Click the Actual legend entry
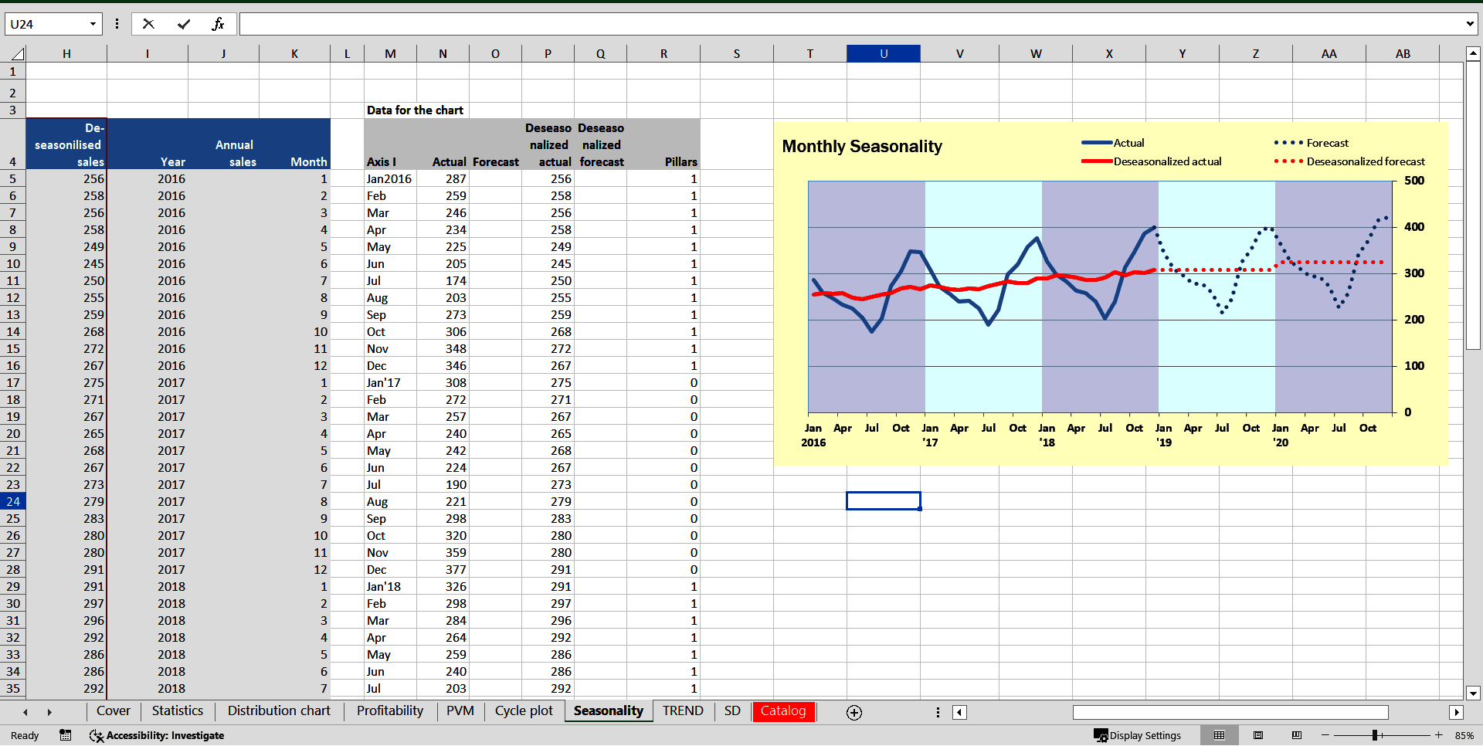 [1113, 143]
